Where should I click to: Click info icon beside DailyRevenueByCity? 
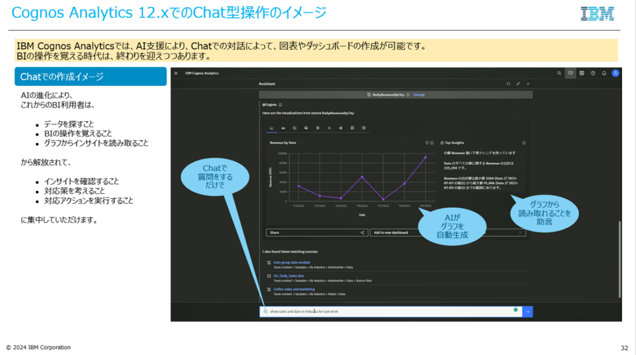(x=408, y=95)
